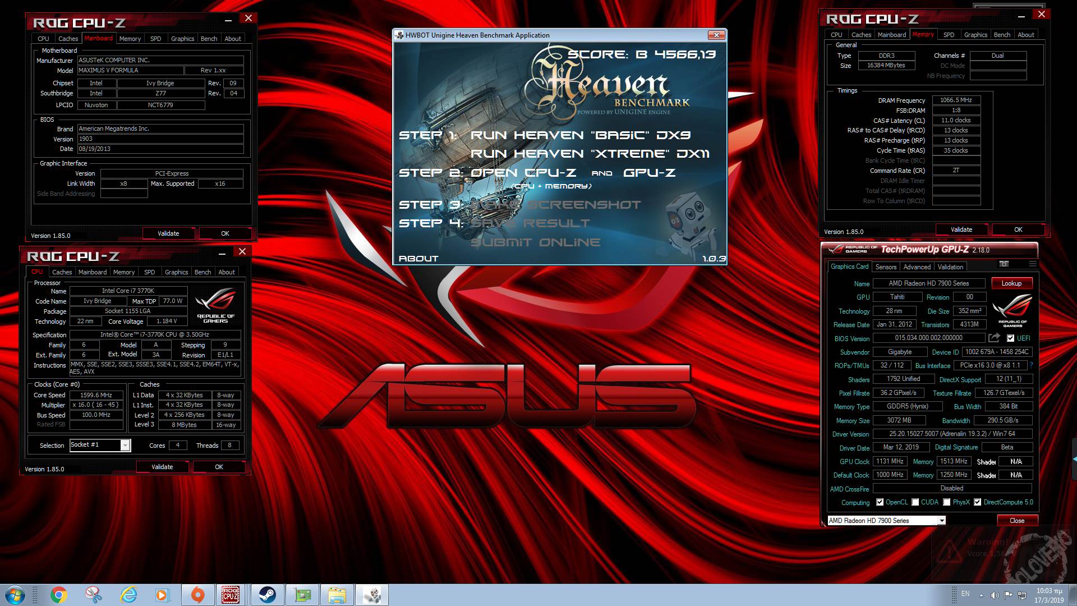Open Windows Media Player taskbar icon

[163, 595]
